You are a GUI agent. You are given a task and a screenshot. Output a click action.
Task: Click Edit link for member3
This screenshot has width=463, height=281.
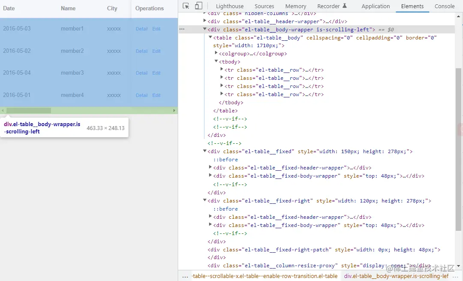[156, 73]
